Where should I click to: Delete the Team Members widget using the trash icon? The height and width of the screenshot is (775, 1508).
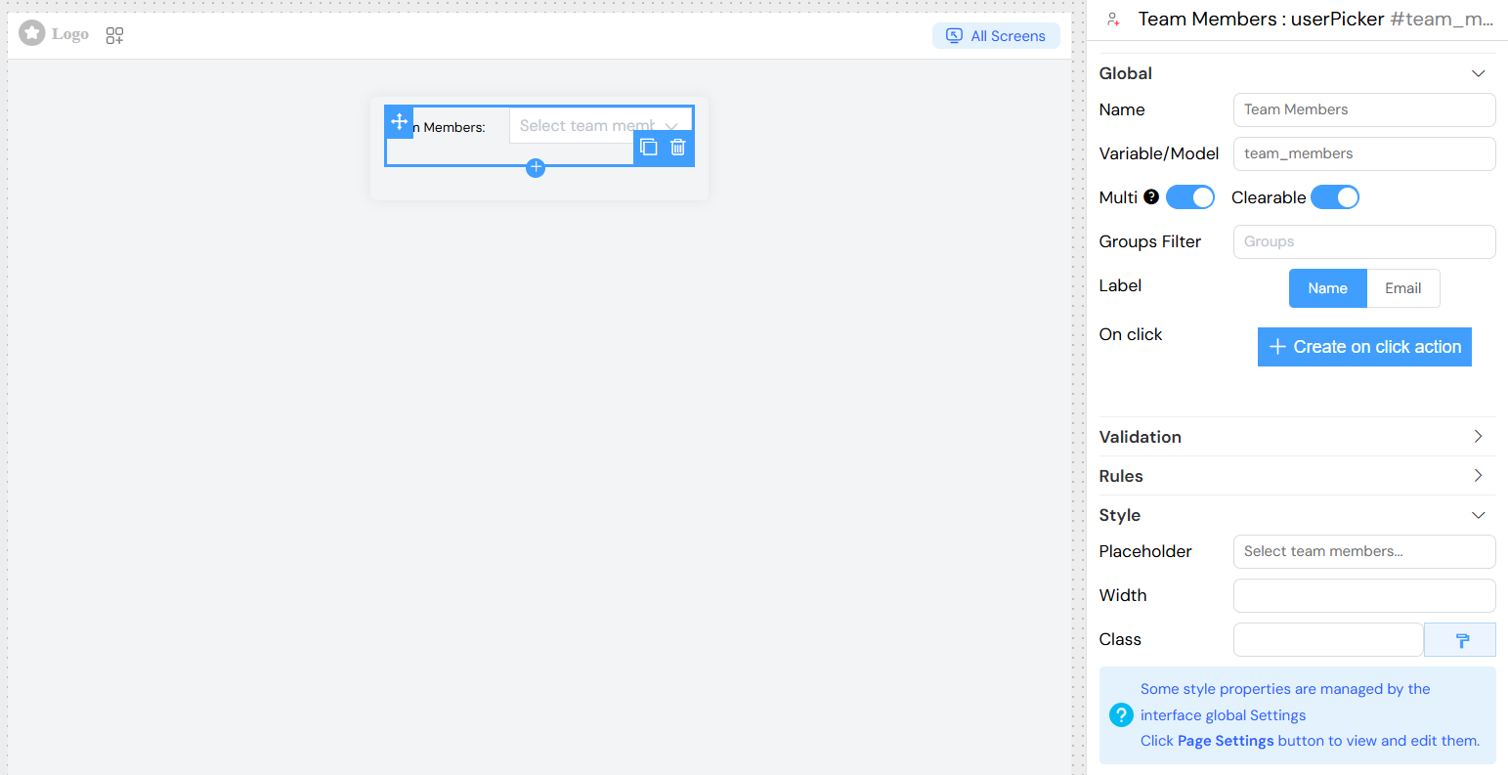click(677, 147)
